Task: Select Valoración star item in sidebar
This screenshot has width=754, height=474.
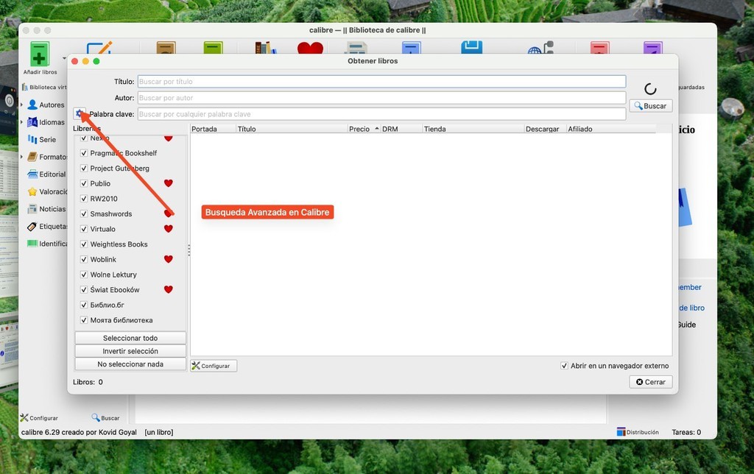Action: pyautogui.click(x=47, y=191)
